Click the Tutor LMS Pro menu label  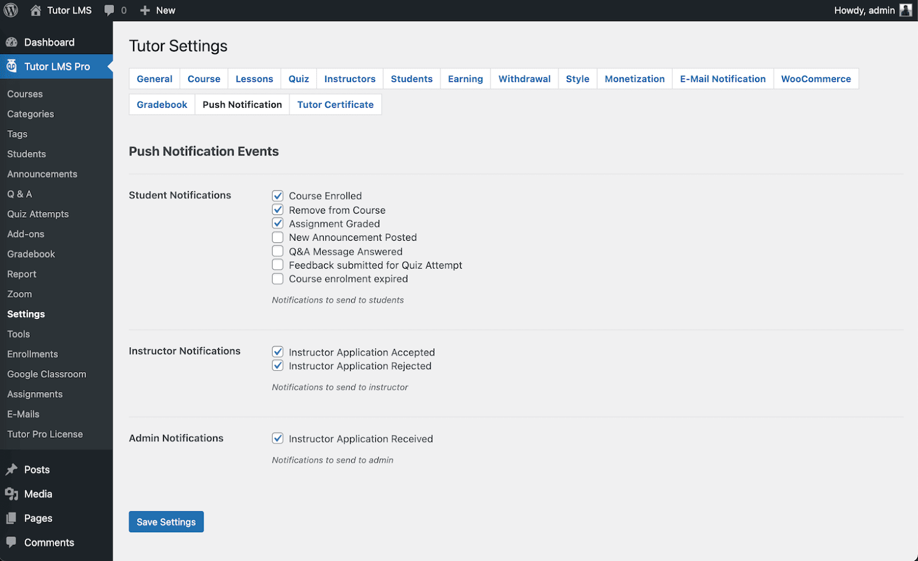tap(57, 66)
